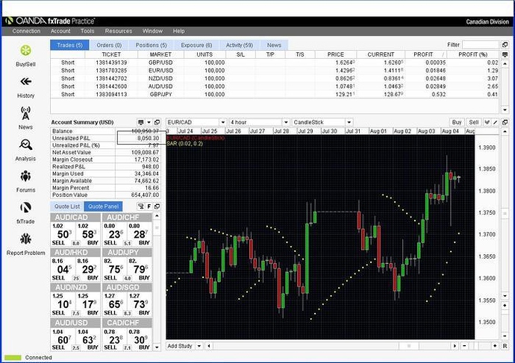
Task: Select the Quote List tab
Action: 67,206
